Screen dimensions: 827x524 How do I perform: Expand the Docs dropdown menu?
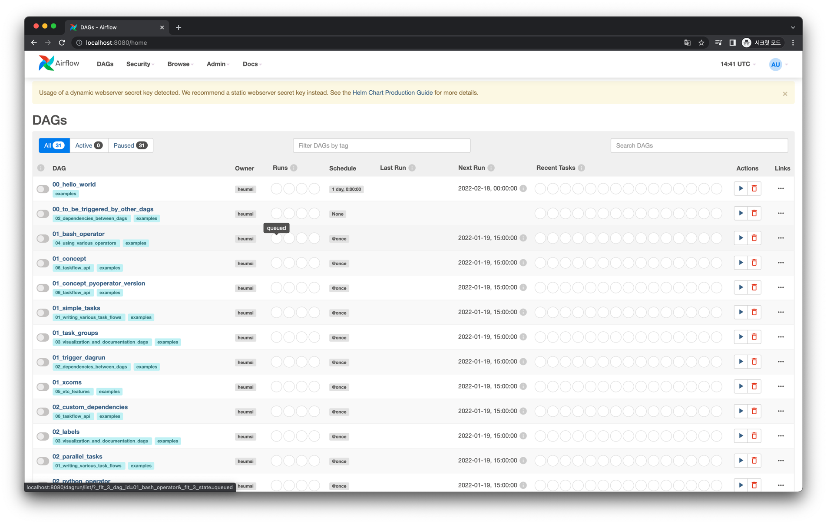click(x=252, y=64)
